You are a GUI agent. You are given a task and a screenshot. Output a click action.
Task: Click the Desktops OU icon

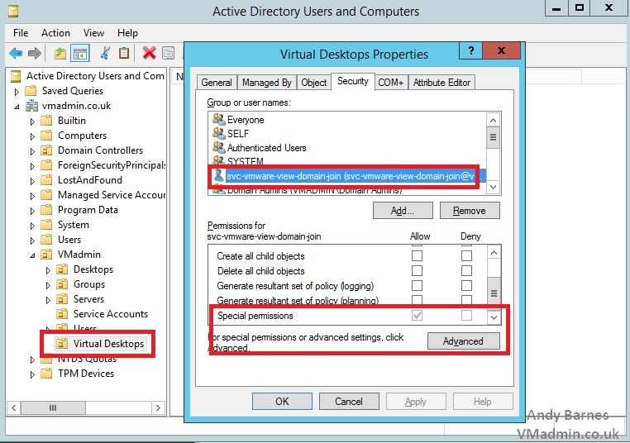tap(62, 269)
